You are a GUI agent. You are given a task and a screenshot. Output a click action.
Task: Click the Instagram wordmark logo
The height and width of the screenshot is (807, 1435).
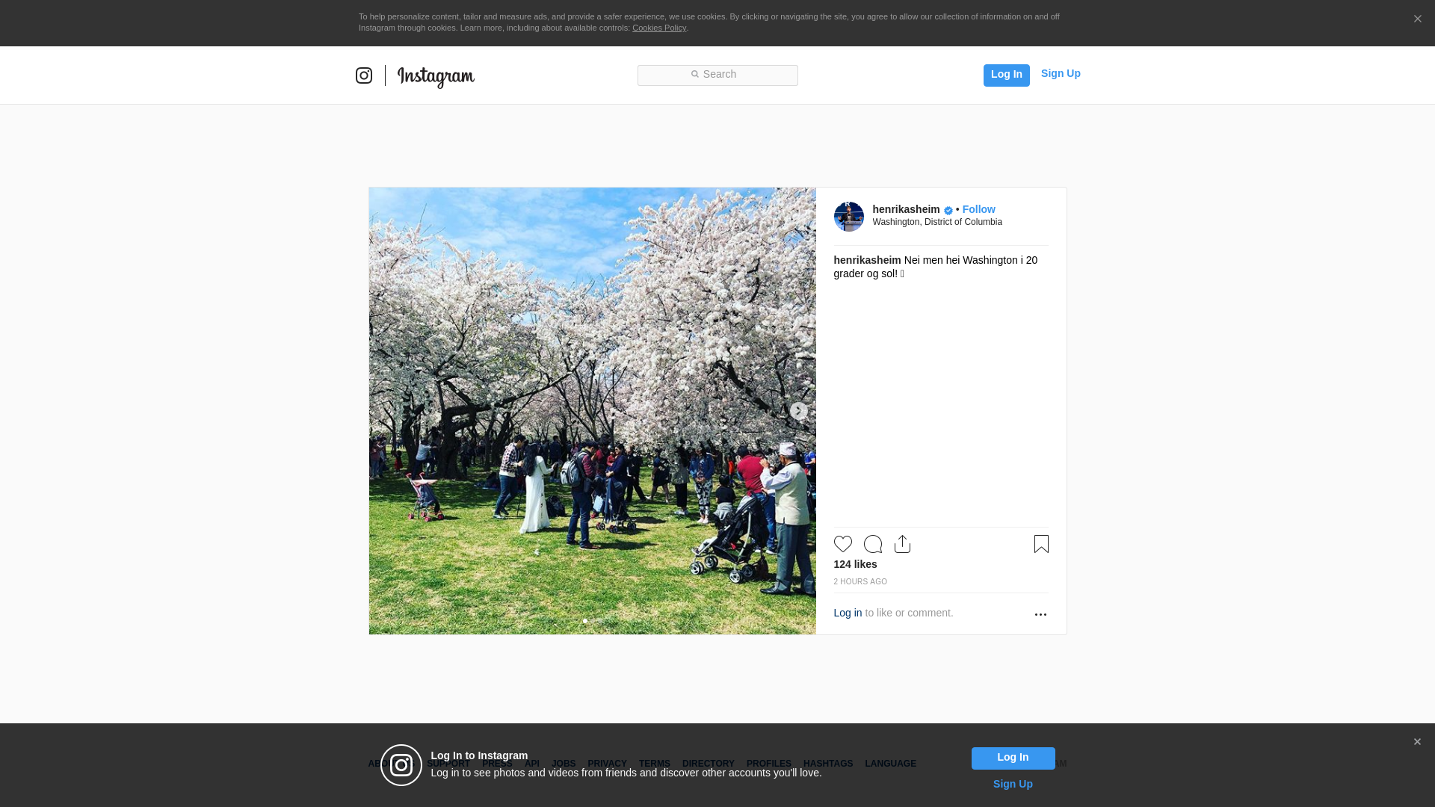coord(436,77)
